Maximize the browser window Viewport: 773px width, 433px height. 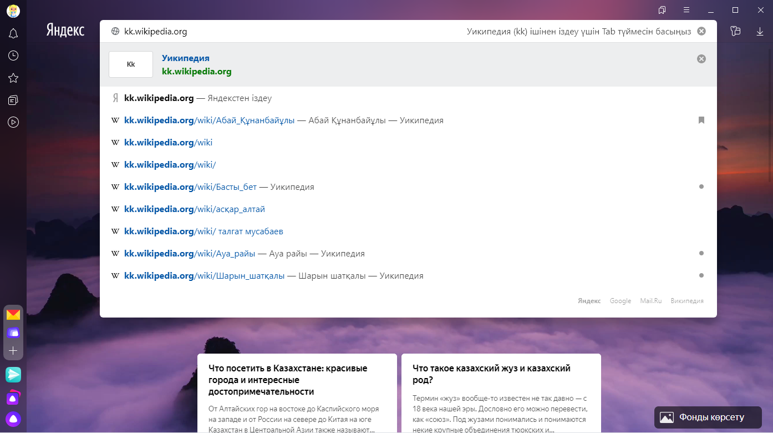click(x=735, y=10)
